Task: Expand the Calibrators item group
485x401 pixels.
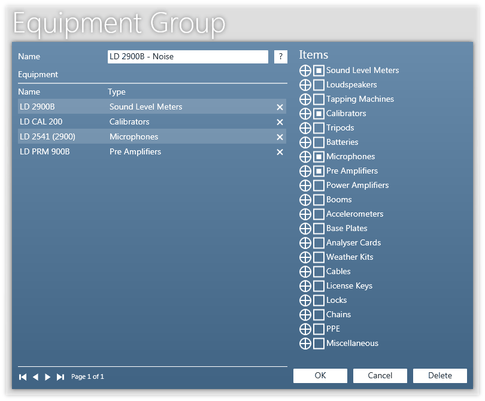Action: point(305,114)
